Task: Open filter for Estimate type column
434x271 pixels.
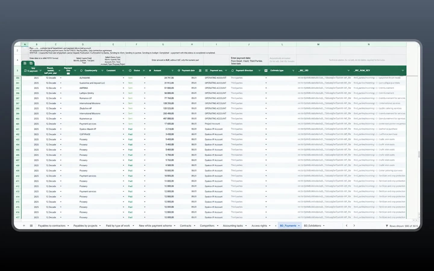Action: click(293, 70)
